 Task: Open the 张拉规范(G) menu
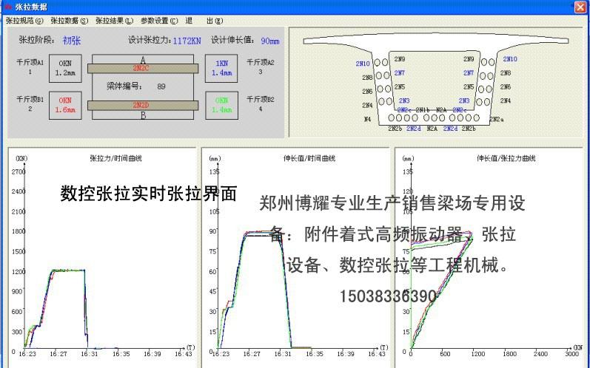pos(24,21)
